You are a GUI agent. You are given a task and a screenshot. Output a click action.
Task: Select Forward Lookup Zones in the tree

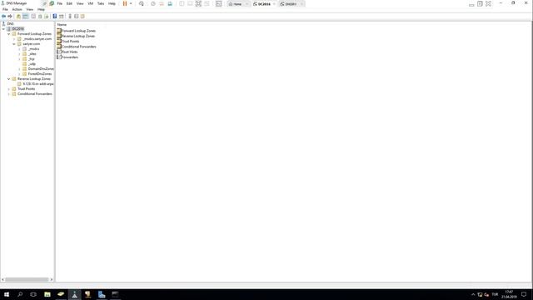(x=34, y=34)
